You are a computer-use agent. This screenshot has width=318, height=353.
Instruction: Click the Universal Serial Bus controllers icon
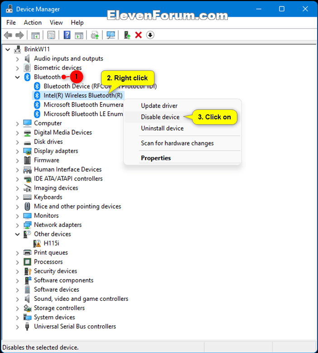click(27, 326)
